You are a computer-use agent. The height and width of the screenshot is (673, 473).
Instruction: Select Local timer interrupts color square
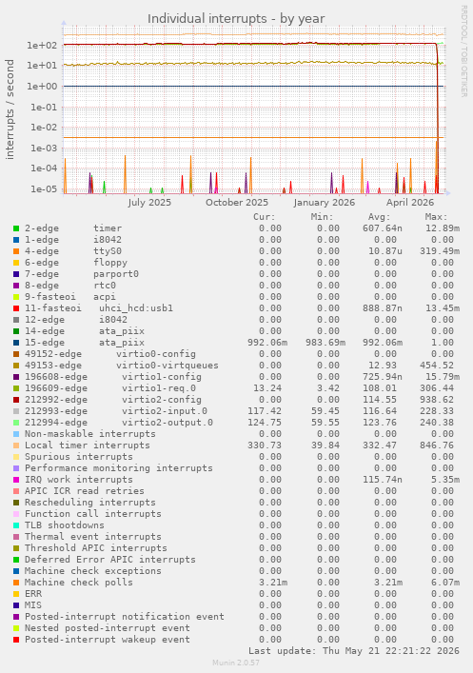point(16,445)
